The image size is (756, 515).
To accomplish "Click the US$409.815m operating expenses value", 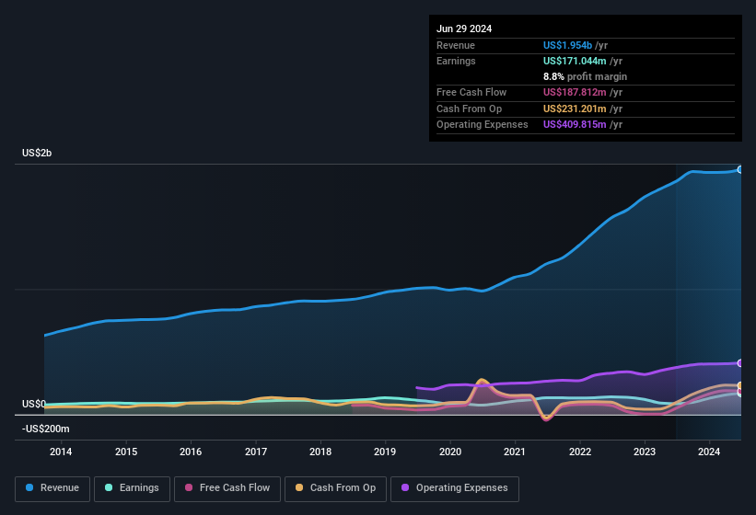I will tap(575, 124).
